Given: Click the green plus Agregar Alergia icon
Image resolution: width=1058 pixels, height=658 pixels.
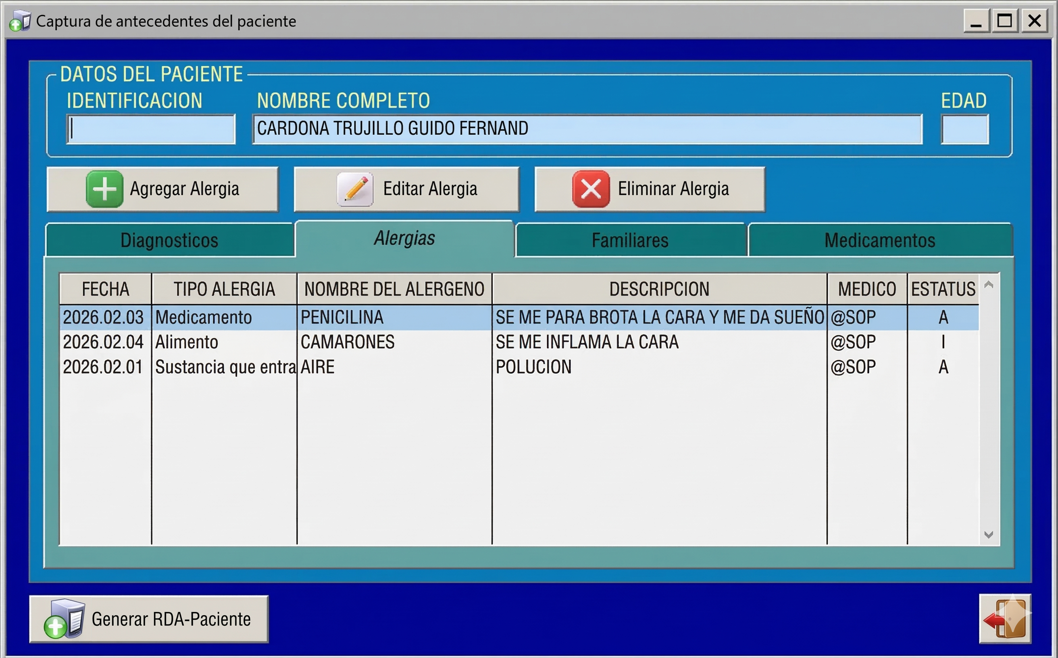Looking at the screenshot, I should [x=104, y=189].
